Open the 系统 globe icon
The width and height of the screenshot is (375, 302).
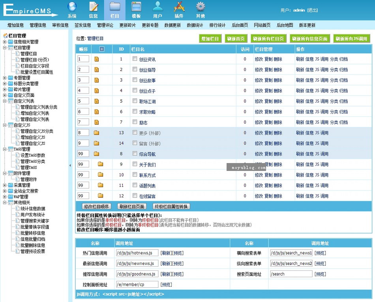pyautogui.click(x=72, y=7)
